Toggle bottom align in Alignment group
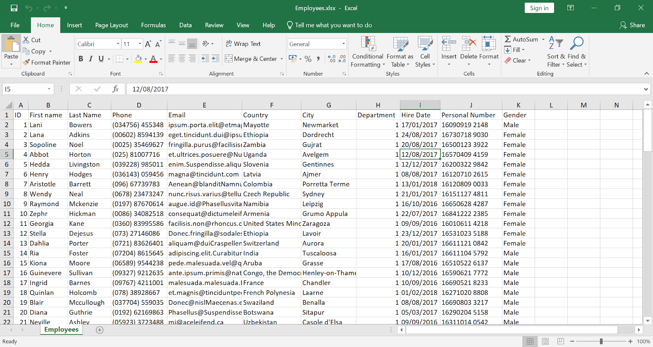 coord(192,43)
